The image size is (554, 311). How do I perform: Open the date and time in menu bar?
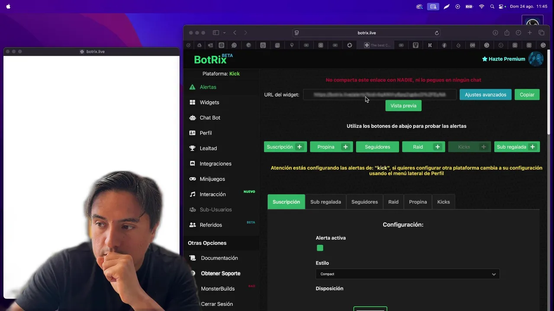coord(529,6)
